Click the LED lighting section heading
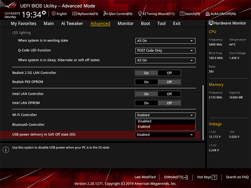The image size is (251, 188). 22,33
